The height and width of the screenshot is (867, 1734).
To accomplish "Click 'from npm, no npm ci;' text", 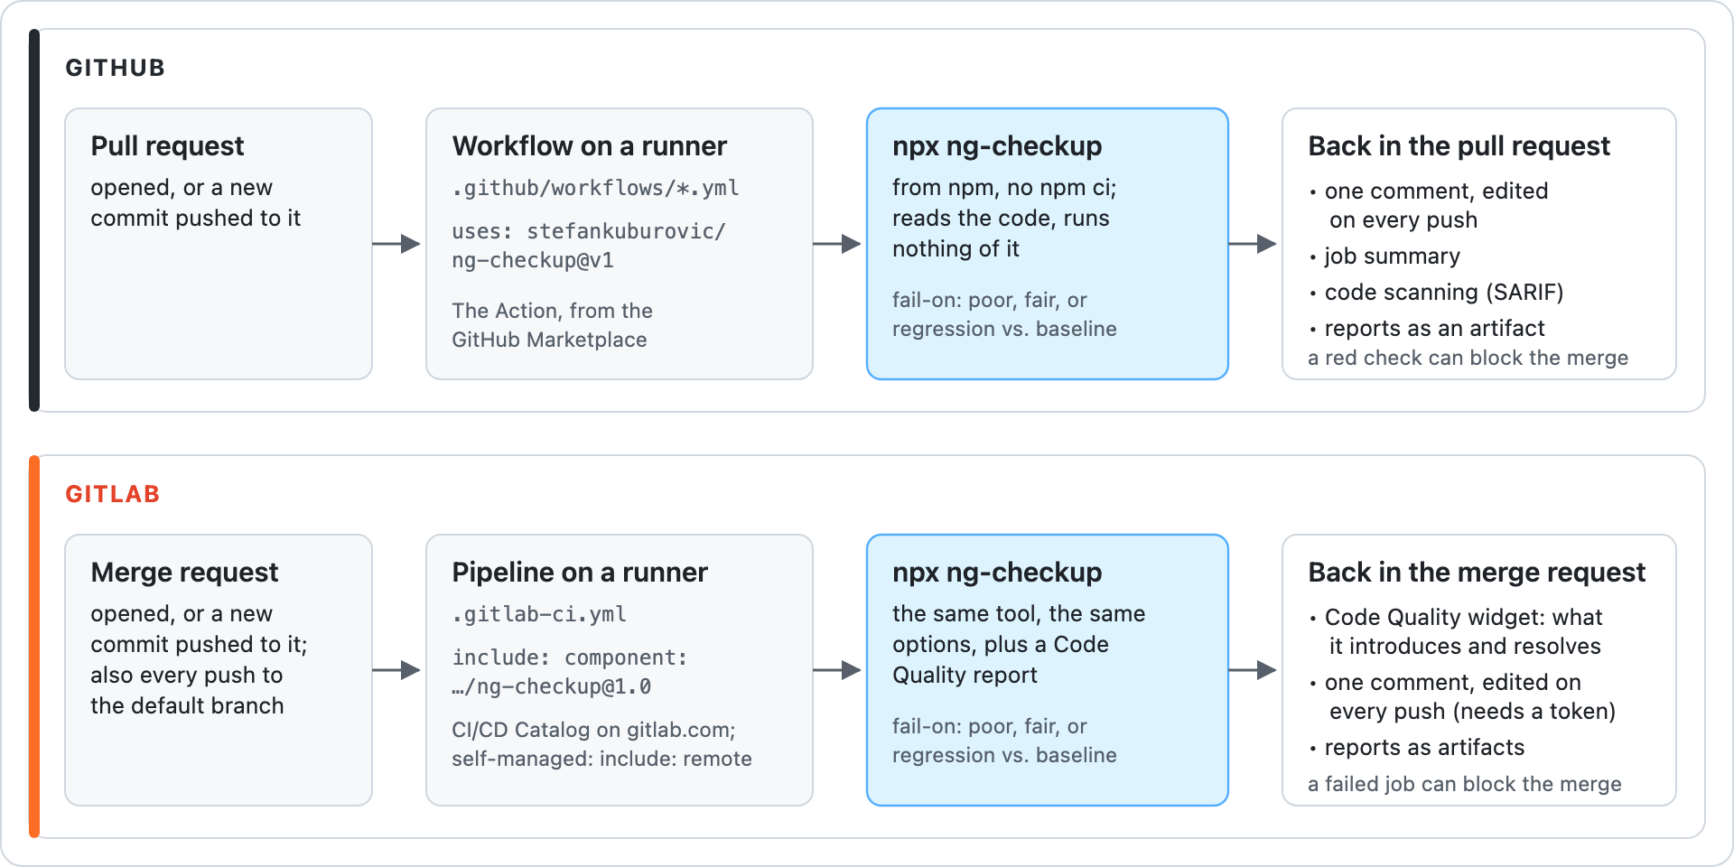I will coord(1004,188).
